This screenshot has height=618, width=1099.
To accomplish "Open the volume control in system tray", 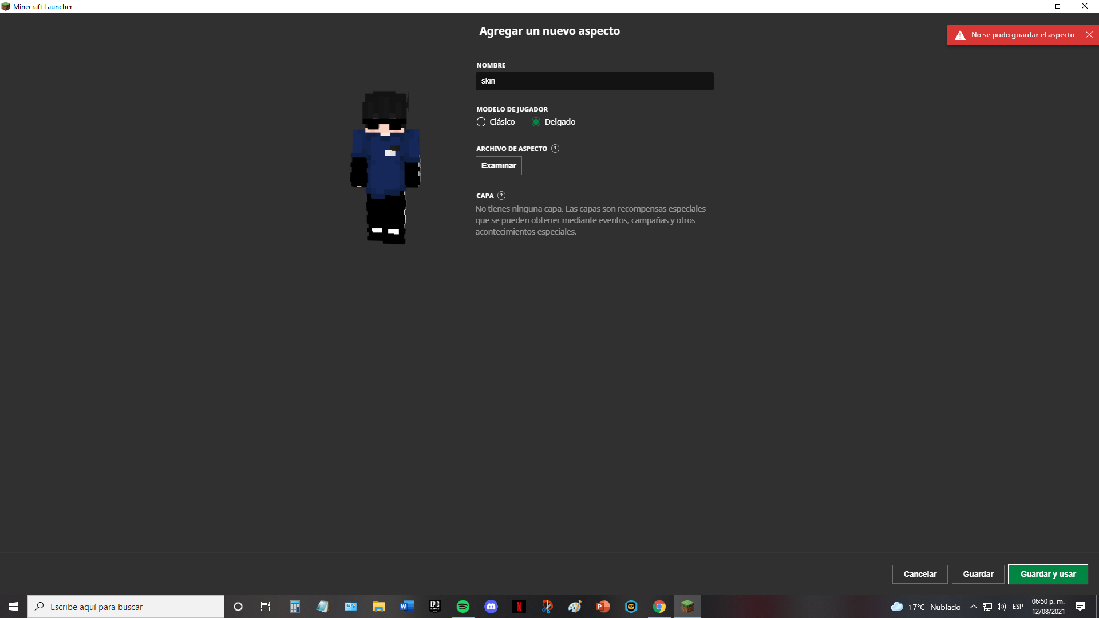I will coord(1001,607).
